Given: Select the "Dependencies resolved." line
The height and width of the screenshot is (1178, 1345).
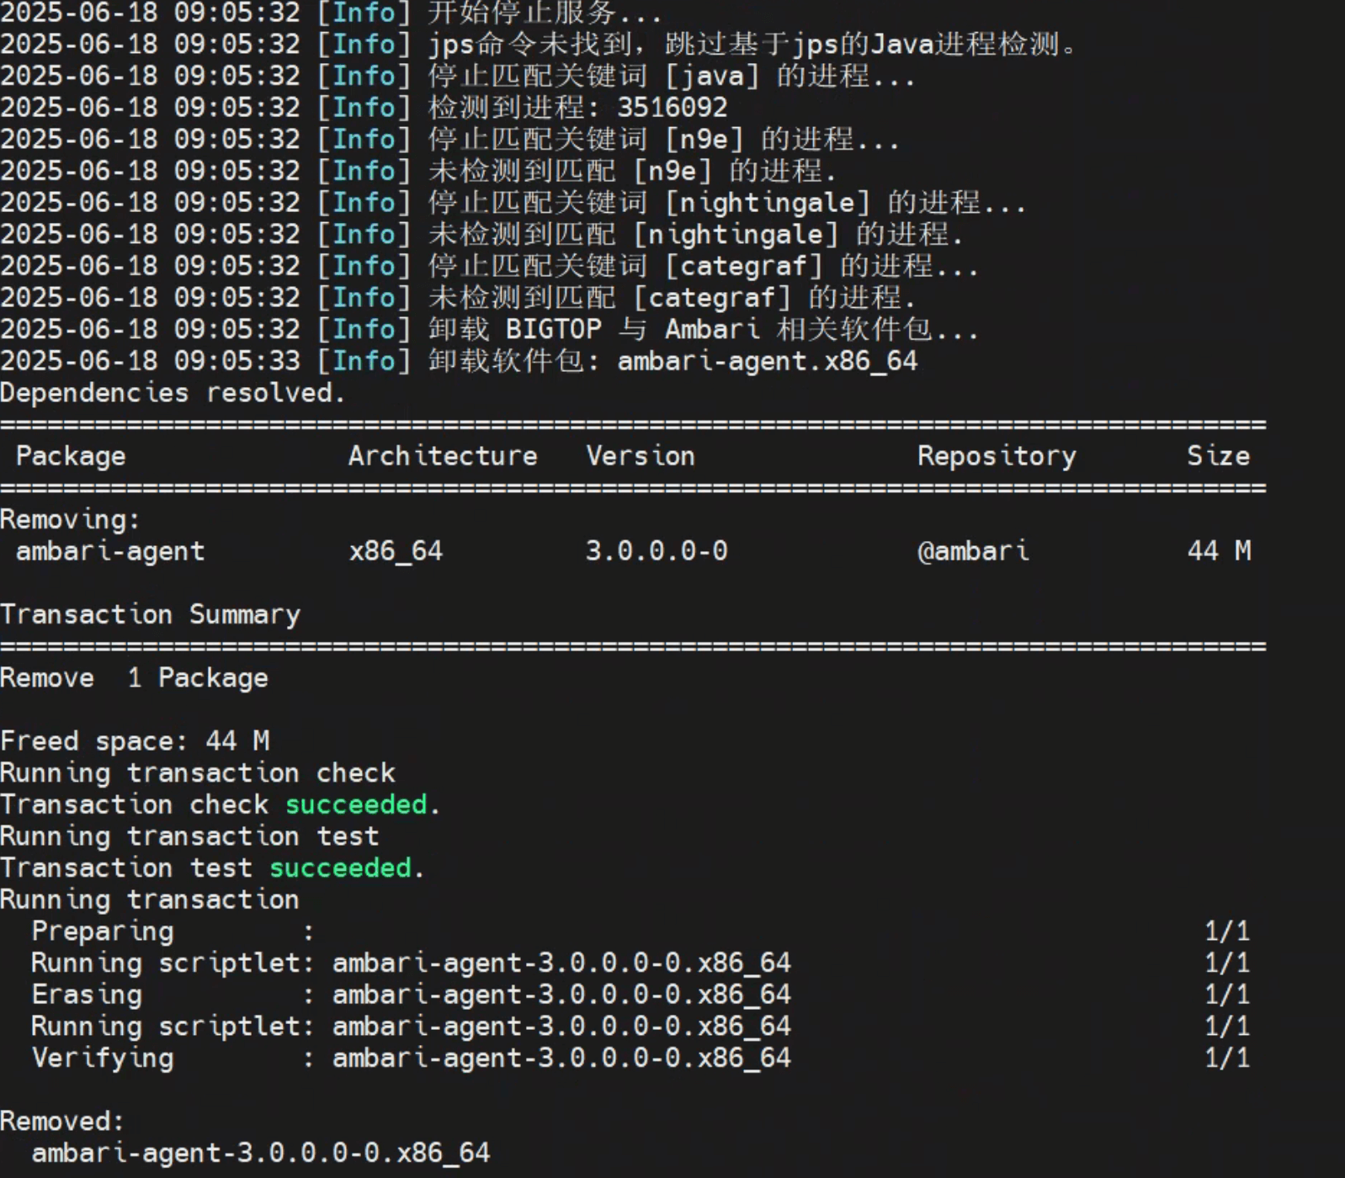Looking at the screenshot, I should point(173,393).
